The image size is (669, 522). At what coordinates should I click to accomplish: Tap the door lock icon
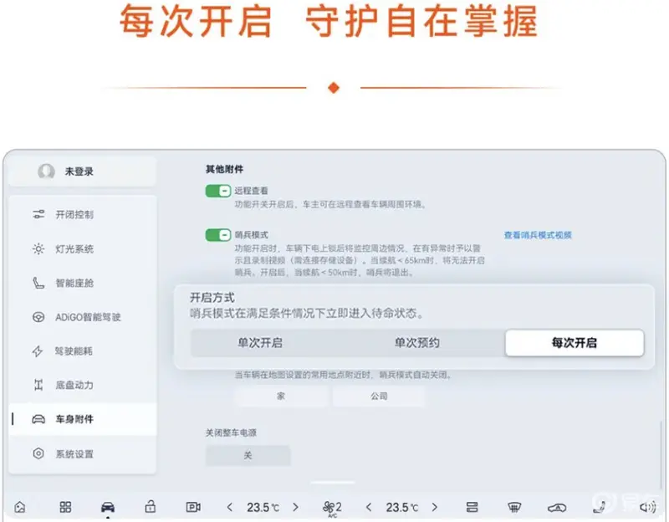[151, 507]
